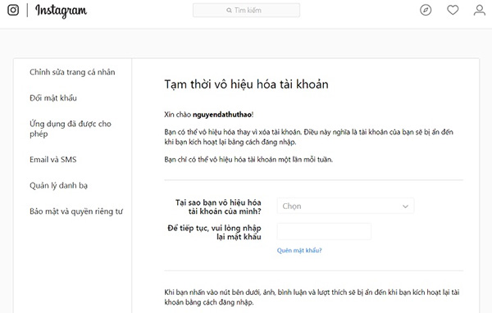
Task: Focus the Tìm kiếm search box
Action: [246, 10]
